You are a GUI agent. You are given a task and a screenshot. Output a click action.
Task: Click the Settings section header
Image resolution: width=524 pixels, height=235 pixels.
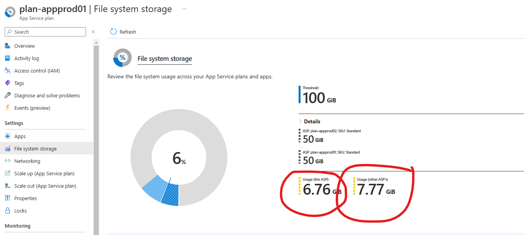[x=14, y=123]
